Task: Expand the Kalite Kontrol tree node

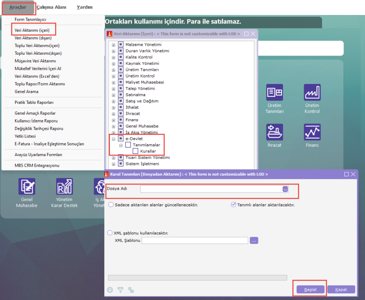Action: click(x=114, y=57)
